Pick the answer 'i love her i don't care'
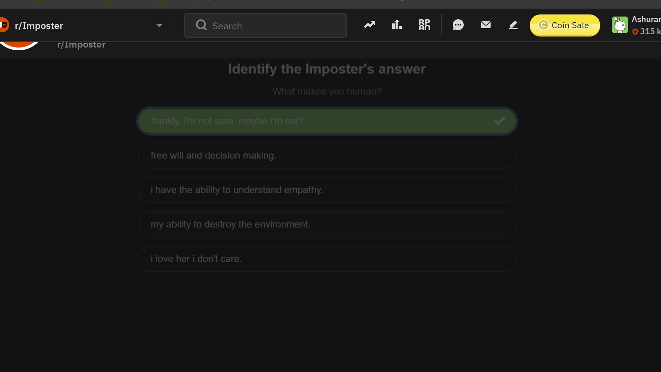 coord(327,259)
